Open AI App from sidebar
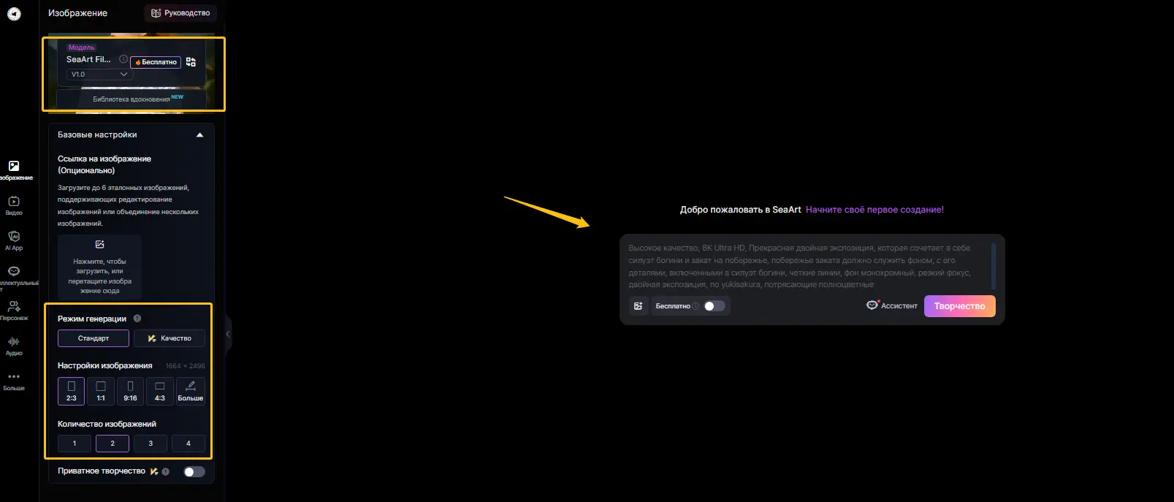This screenshot has width=1174, height=502. tap(14, 240)
